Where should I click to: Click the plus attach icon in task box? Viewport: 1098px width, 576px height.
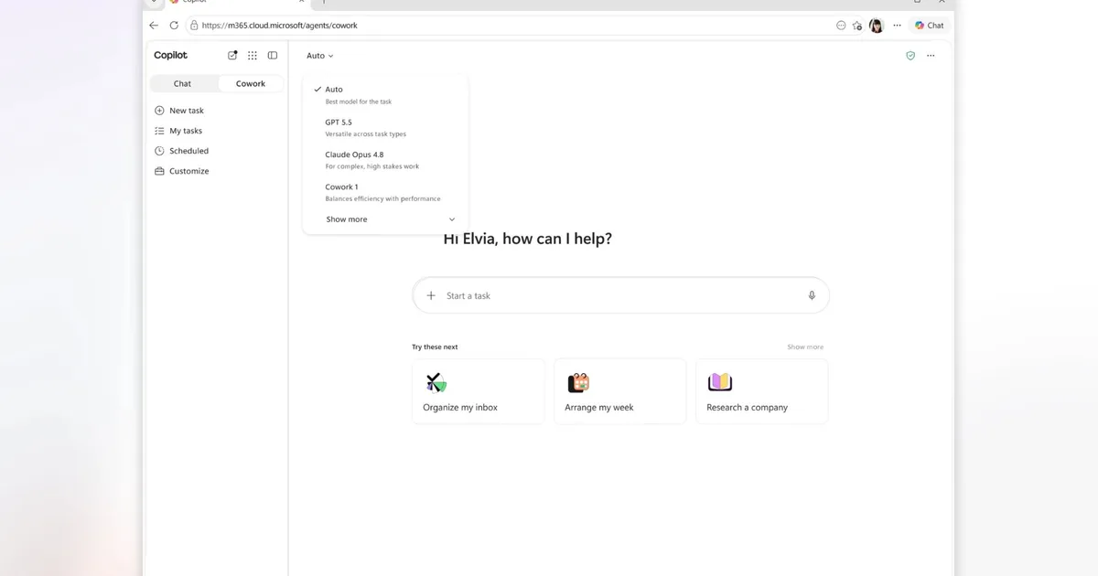tap(431, 295)
